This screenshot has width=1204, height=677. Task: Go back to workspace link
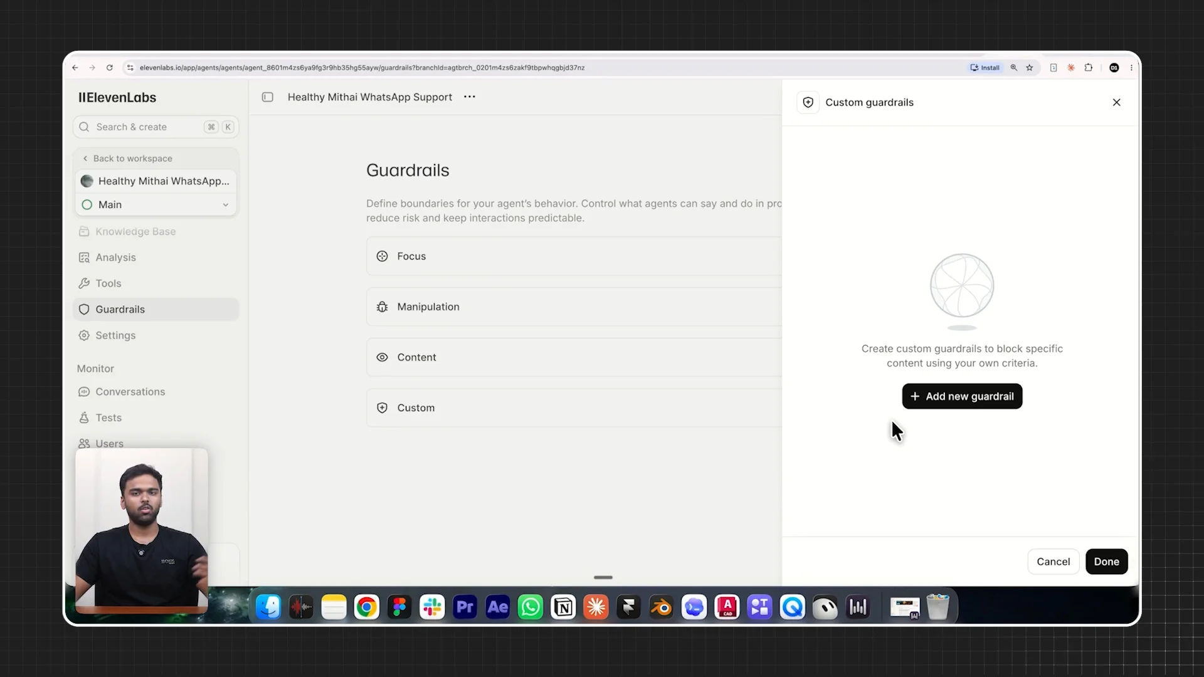click(127, 159)
